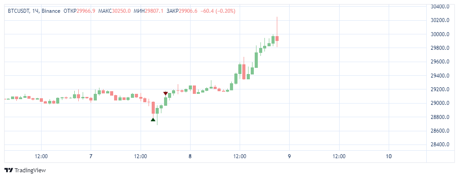459x178 pixels.
Task: Click the green up-triangle marker below candles
Action: point(153,119)
